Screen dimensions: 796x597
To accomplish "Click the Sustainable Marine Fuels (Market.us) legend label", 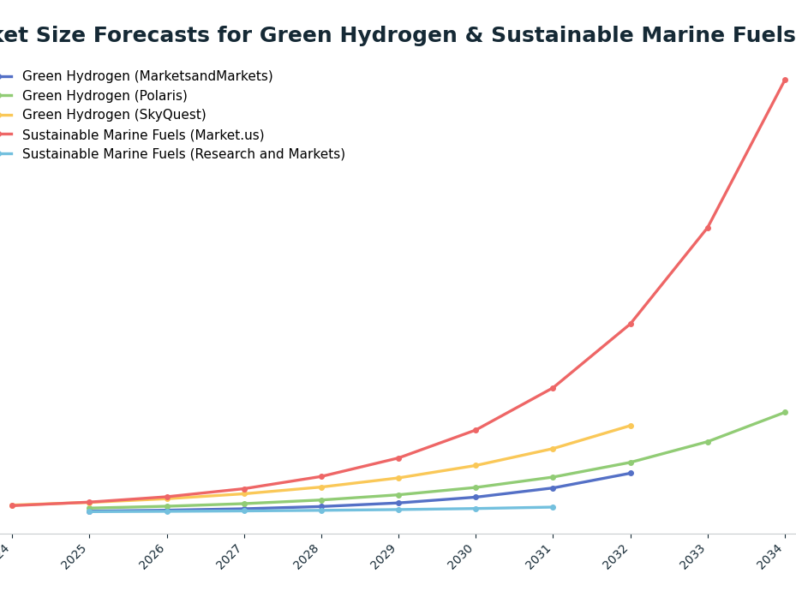I will [x=143, y=134].
